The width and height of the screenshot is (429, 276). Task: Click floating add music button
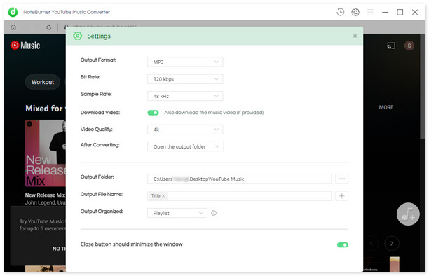(408, 214)
